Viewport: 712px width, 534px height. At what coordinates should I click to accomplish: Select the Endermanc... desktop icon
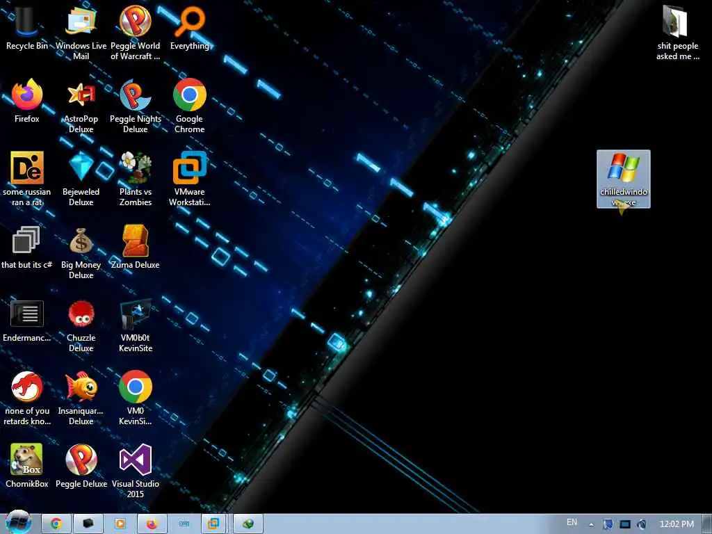pos(27,321)
